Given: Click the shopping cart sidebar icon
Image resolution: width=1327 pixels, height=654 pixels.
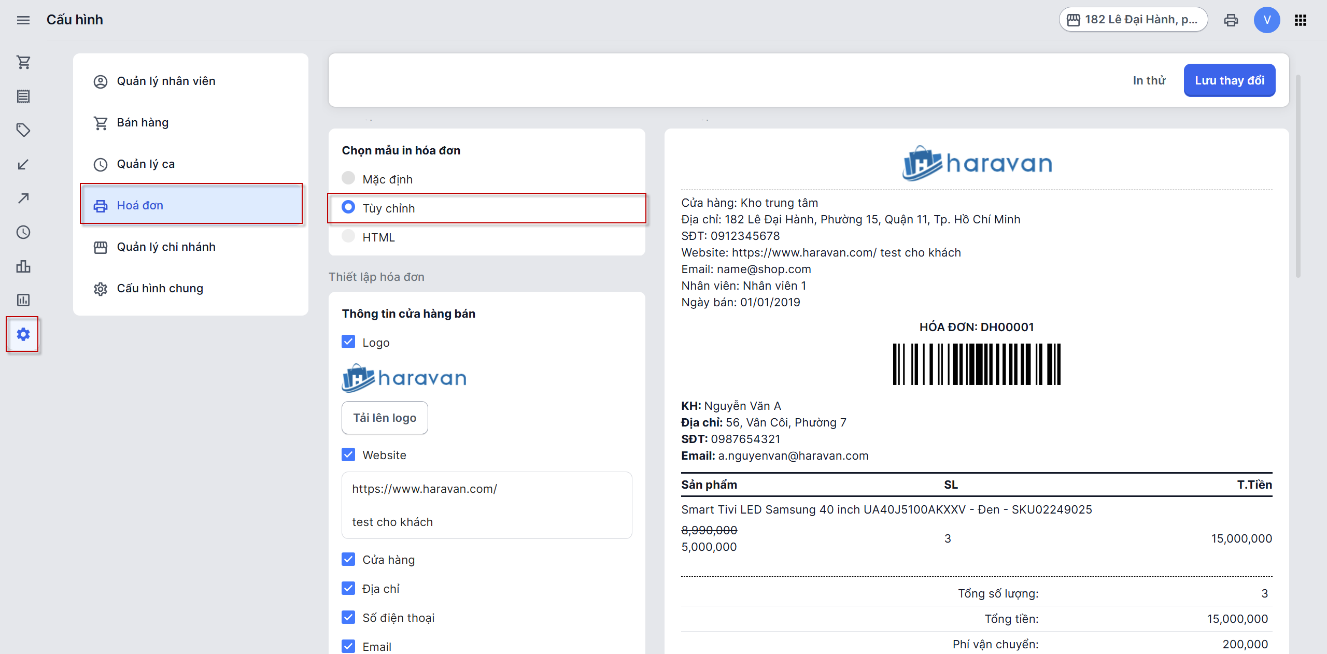Looking at the screenshot, I should (23, 62).
